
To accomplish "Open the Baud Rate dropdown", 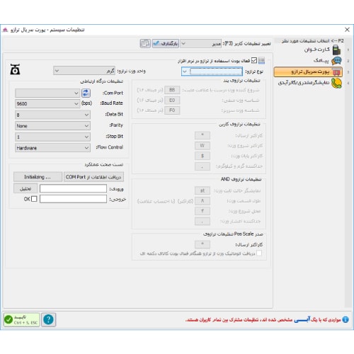I will 47,103.
